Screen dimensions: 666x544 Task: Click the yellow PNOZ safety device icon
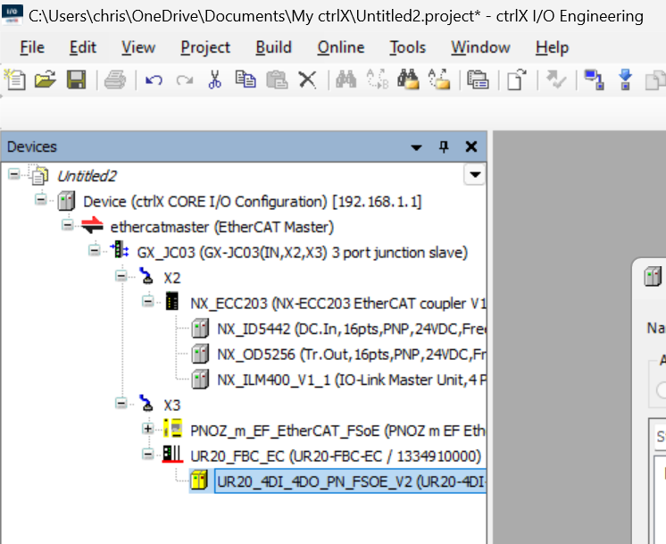[173, 429]
